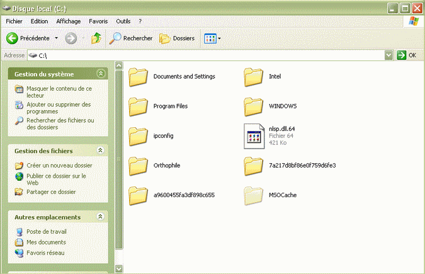Click Publier ce dossier sur le Web
Viewport: 425px width, 274px height.
coord(56,180)
